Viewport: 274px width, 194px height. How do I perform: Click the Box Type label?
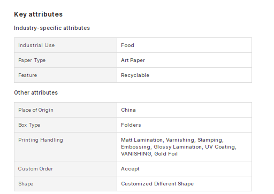click(x=29, y=125)
